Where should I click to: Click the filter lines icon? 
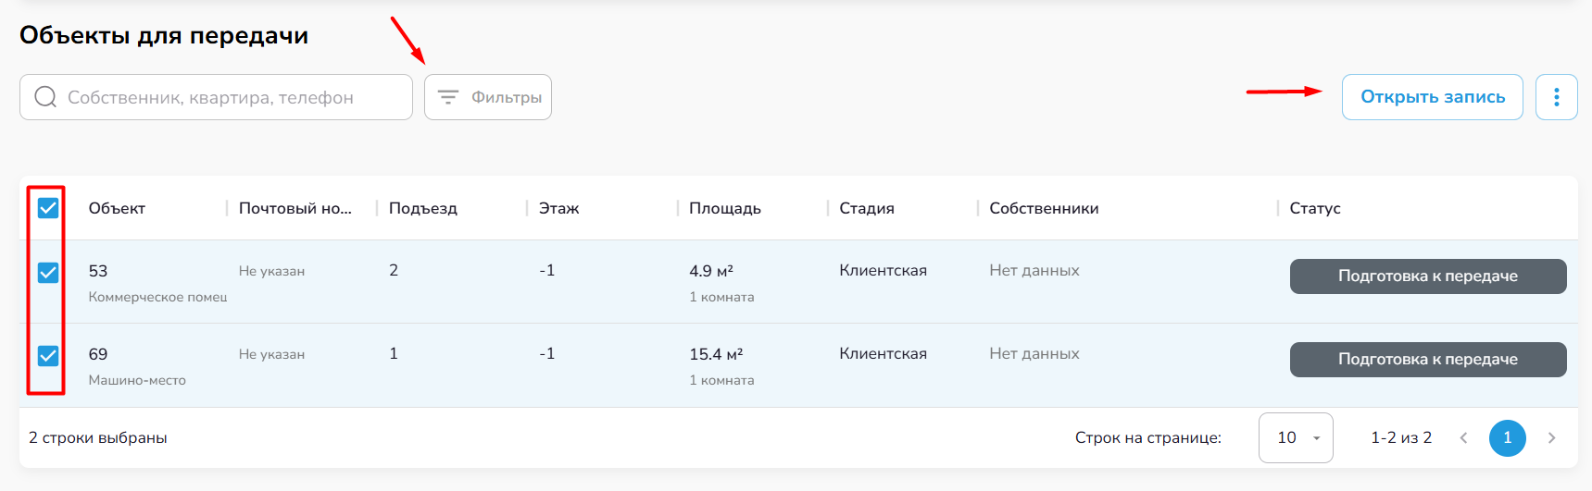448,97
